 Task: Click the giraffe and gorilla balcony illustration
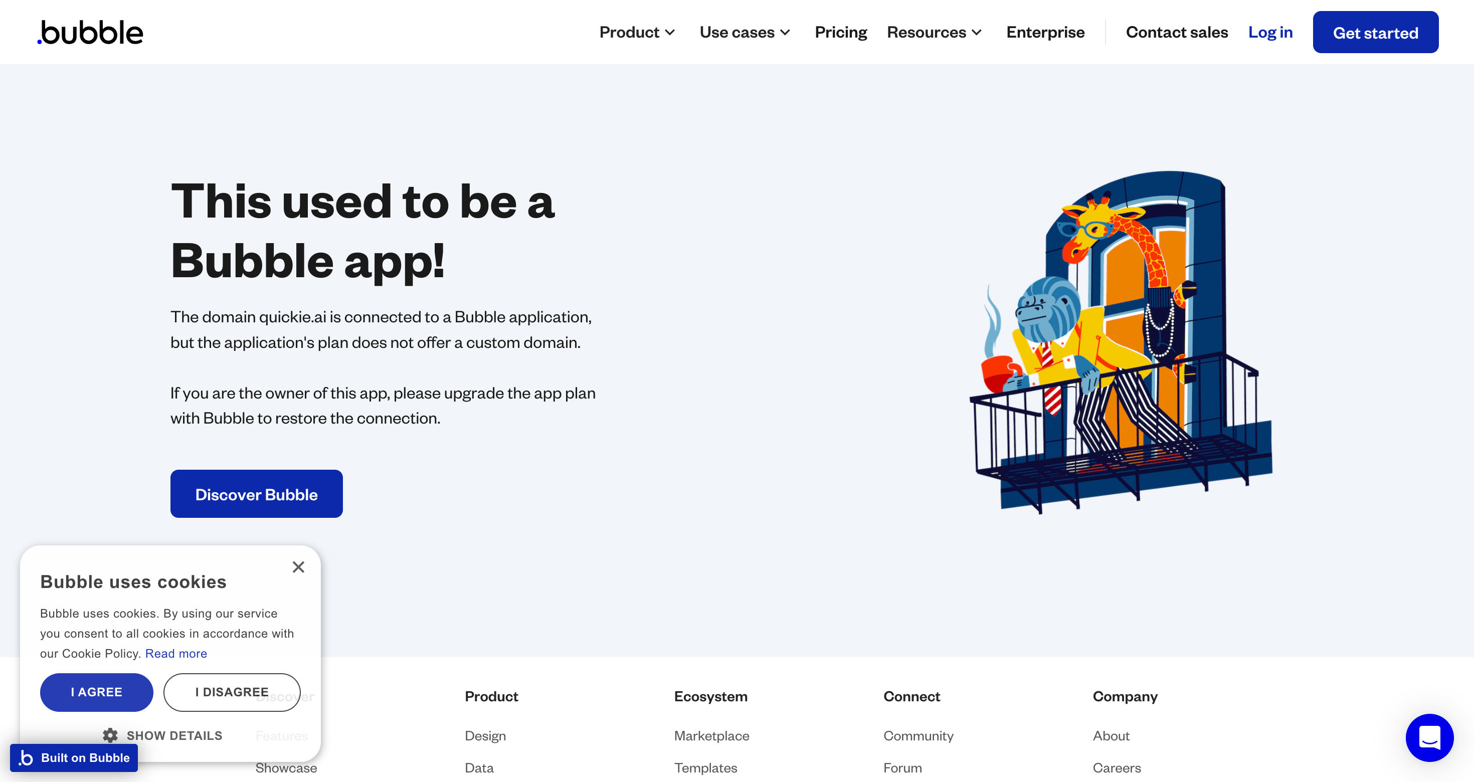(1121, 342)
